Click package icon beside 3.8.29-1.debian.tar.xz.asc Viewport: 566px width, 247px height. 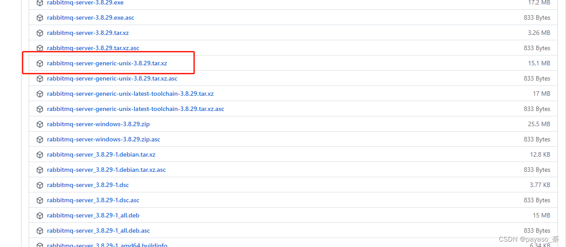[x=40, y=170]
